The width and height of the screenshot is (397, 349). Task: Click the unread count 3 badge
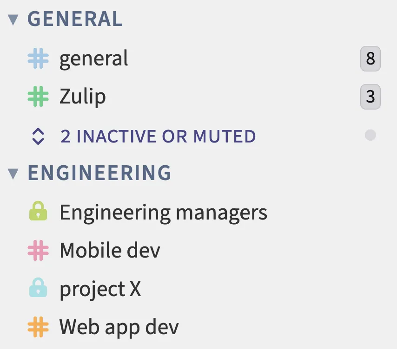coord(370,97)
